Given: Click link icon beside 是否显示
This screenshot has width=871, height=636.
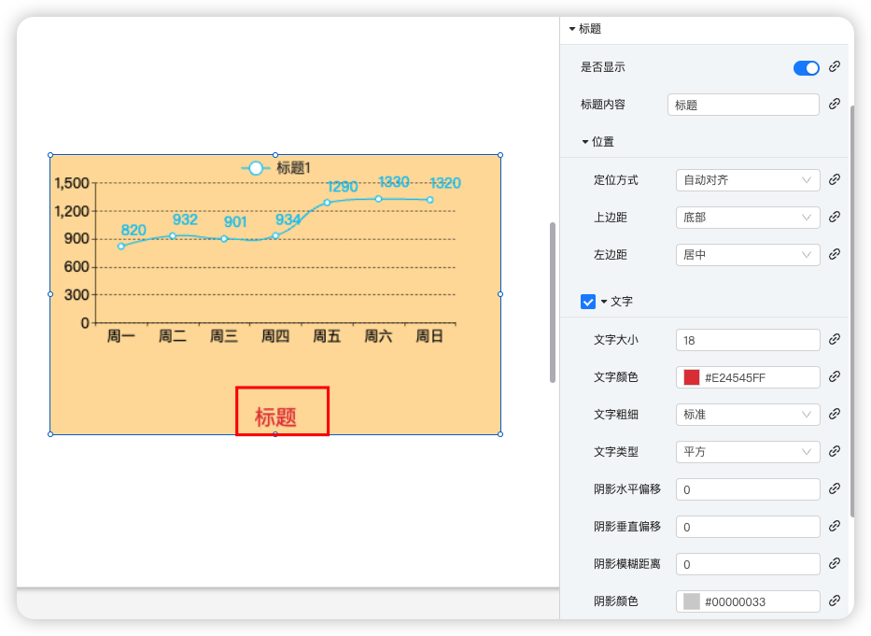Looking at the screenshot, I should point(834,66).
